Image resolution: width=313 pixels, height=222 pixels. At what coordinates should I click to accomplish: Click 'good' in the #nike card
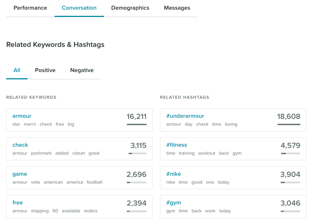point(197,182)
